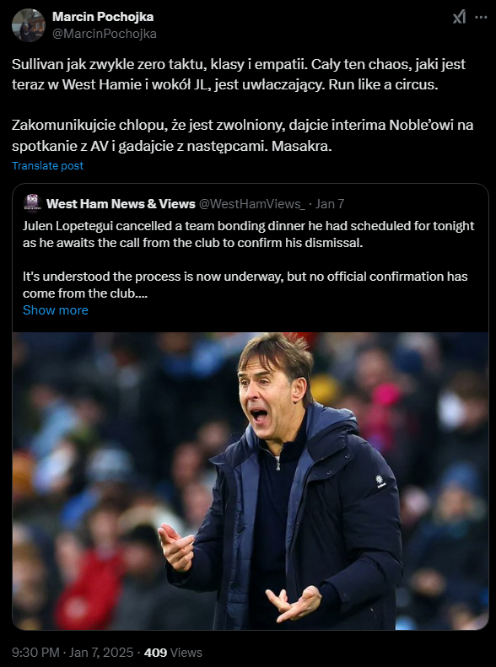Image resolution: width=496 pixels, height=667 pixels.
Task: Open the three-dot more options menu
Action: (x=481, y=17)
